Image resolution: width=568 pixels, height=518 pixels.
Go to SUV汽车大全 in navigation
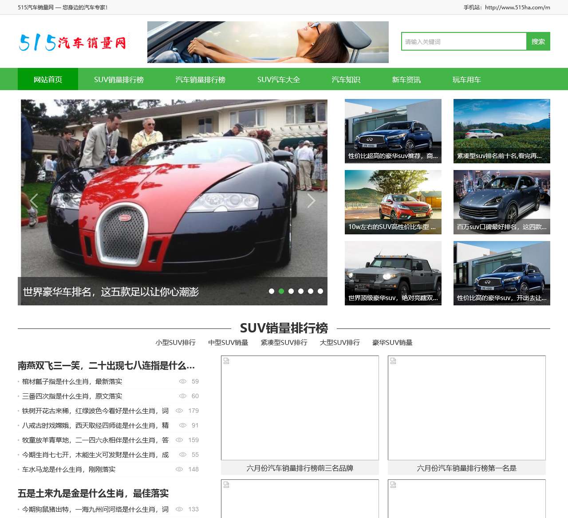click(279, 79)
